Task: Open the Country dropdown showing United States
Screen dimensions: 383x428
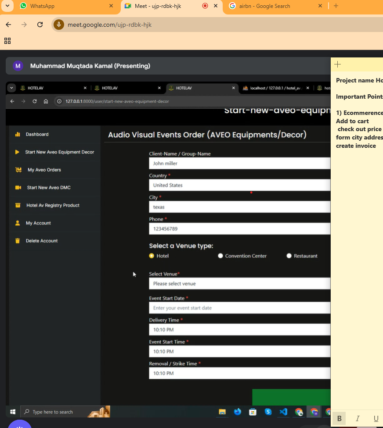Action: [x=239, y=185]
